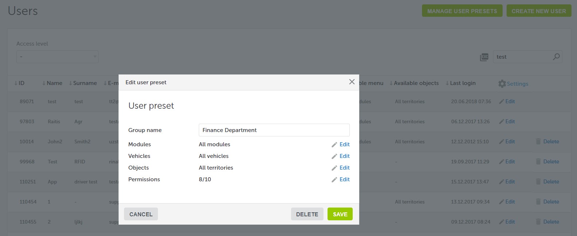Click the pencil icon for user 89071
Image resolution: width=577 pixels, height=236 pixels.
click(502, 102)
